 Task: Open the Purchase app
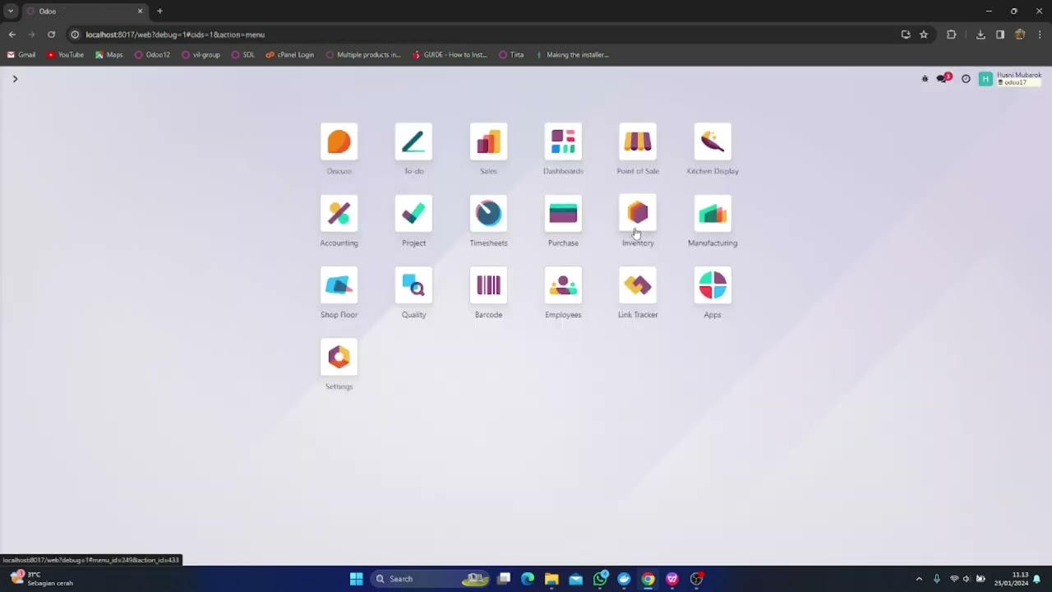(563, 214)
